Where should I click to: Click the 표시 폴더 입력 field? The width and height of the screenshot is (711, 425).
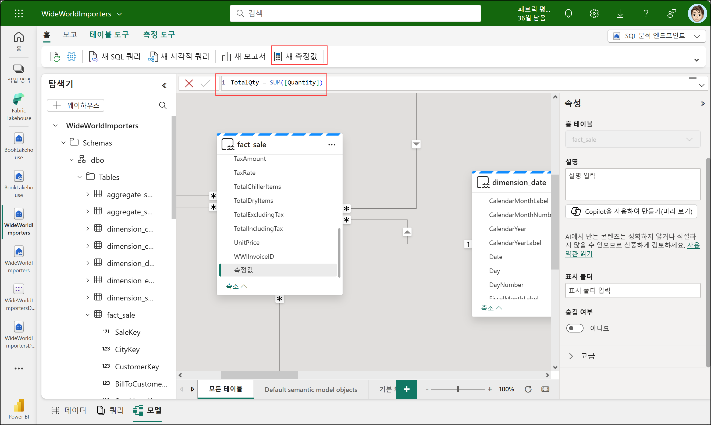(x=632, y=291)
